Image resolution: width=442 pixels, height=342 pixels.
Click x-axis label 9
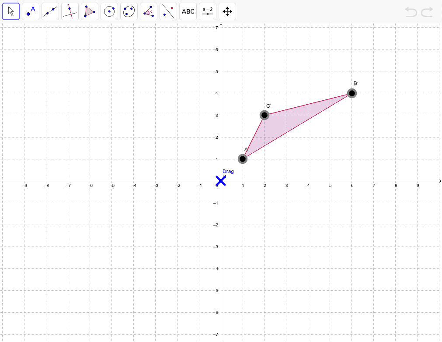tap(418, 186)
